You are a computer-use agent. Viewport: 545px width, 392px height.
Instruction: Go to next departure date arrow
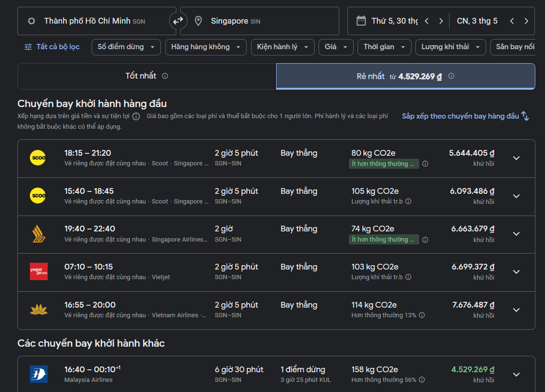pos(441,21)
